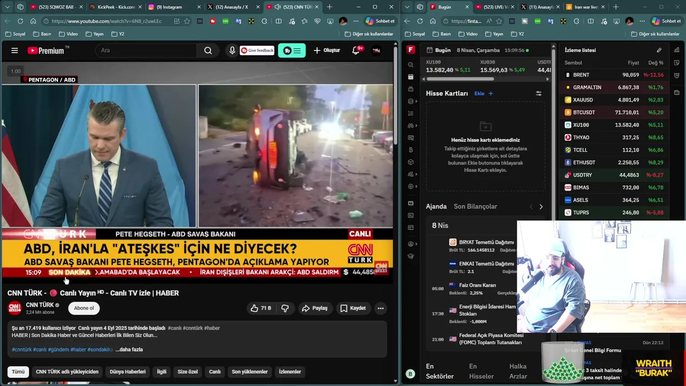Start voice search with microphone icon

pyautogui.click(x=232, y=50)
